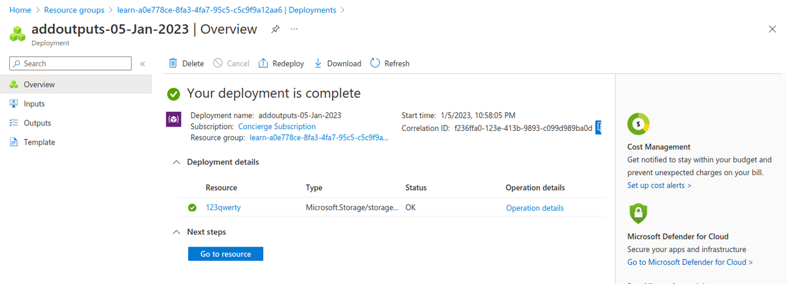
Task: Open the Deployments breadcrumb link
Action: 227,10
